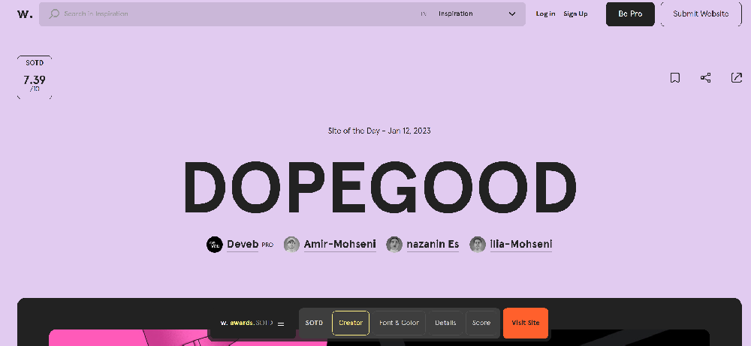Click the DOPEGOOD site title
The width and height of the screenshot is (751, 346).
pos(380,188)
